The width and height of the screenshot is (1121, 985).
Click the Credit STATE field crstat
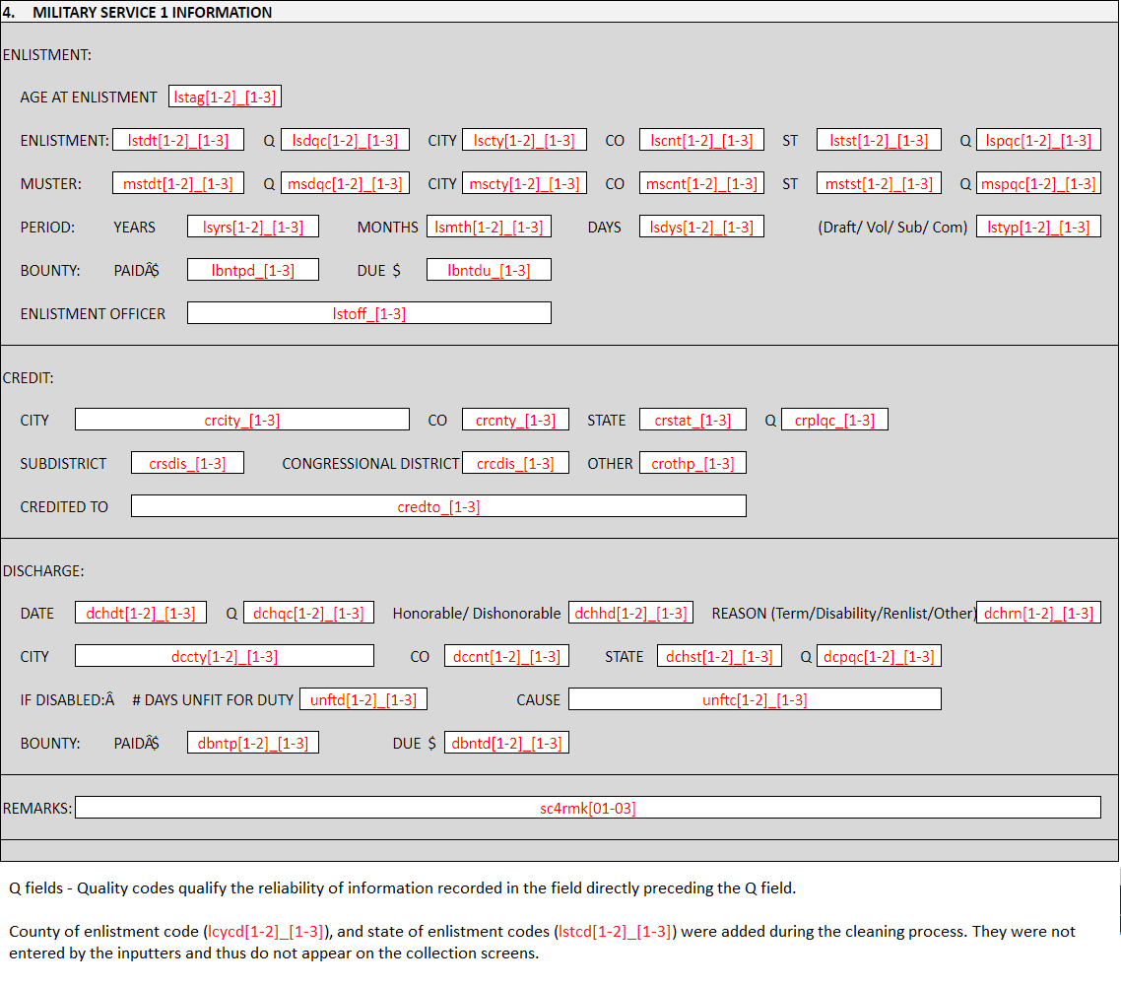coord(692,420)
